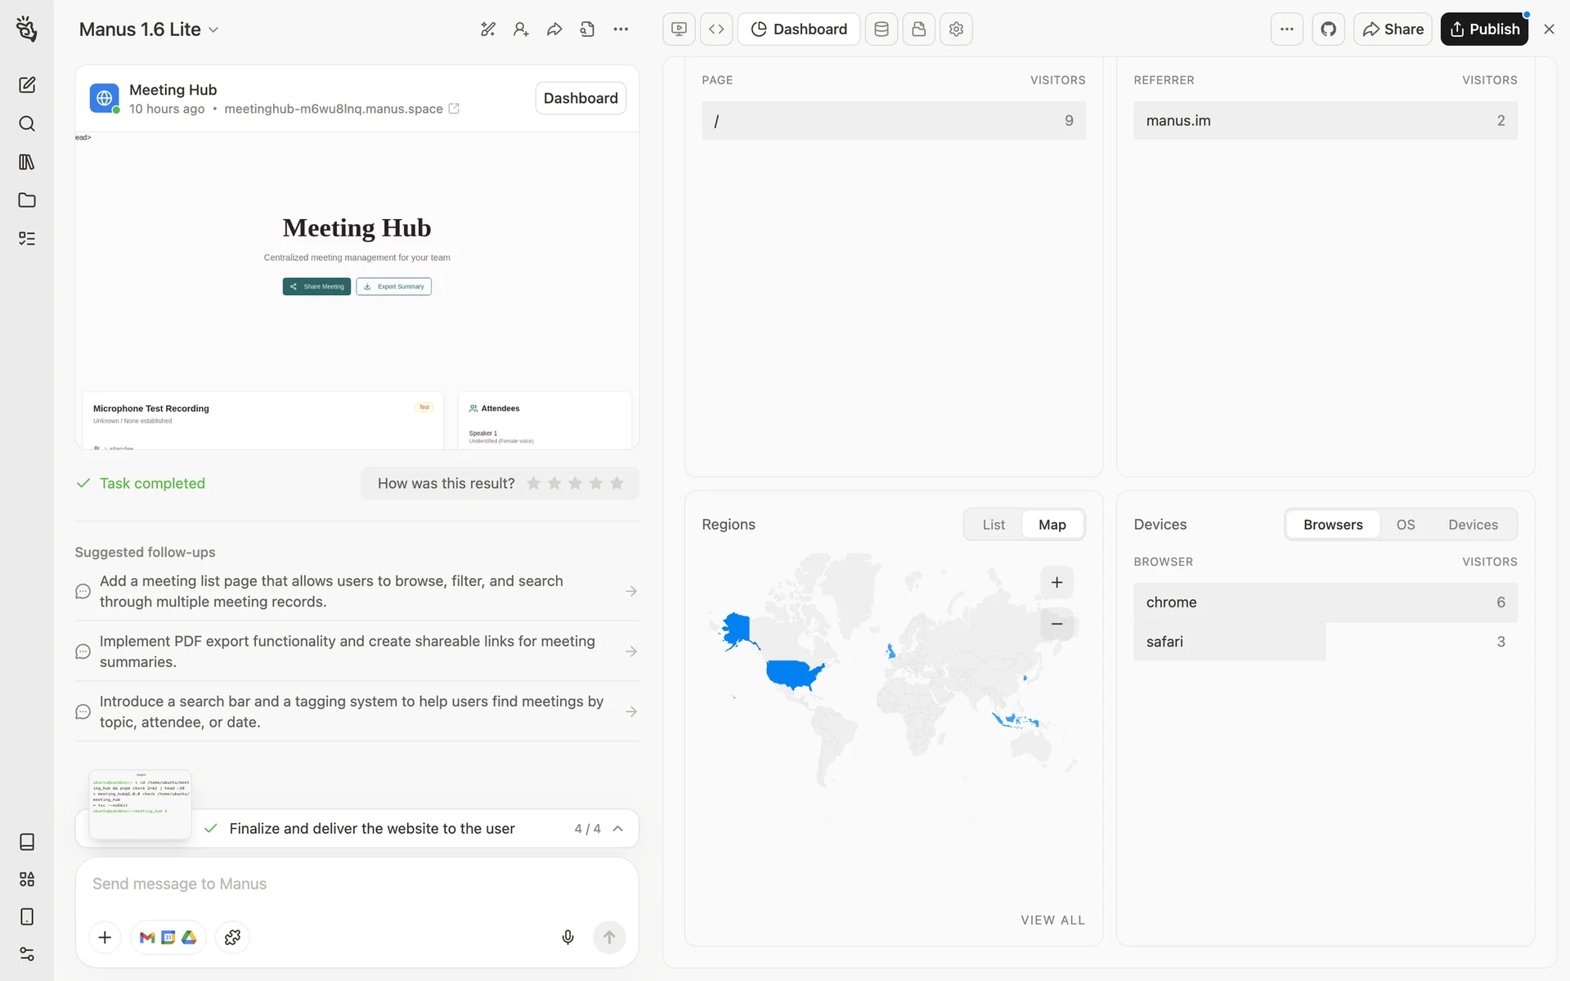The height and width of the screenshot is (981, 1570).
Task: Open the database icon in toolbar
Action: [881, 29]
